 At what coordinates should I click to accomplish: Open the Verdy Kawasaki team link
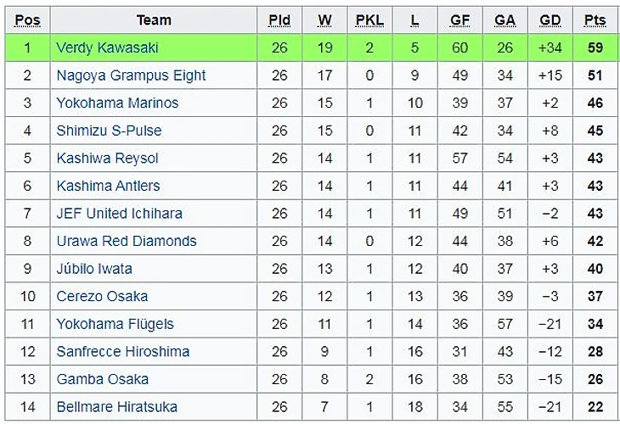point(107,47)
